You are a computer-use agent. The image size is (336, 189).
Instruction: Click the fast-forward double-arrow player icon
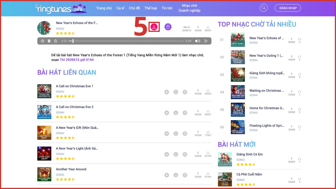click(206, 41)
